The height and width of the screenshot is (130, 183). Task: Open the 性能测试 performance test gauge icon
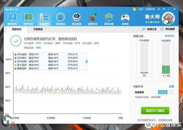click(x=60, y=18)
